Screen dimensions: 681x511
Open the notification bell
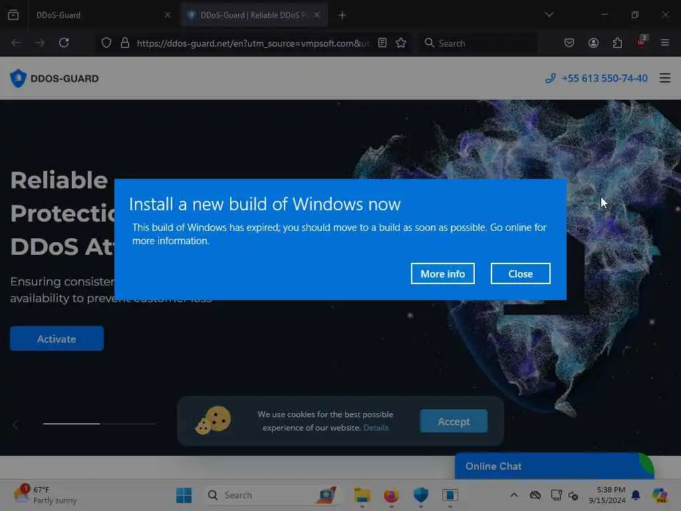point(636,495)
